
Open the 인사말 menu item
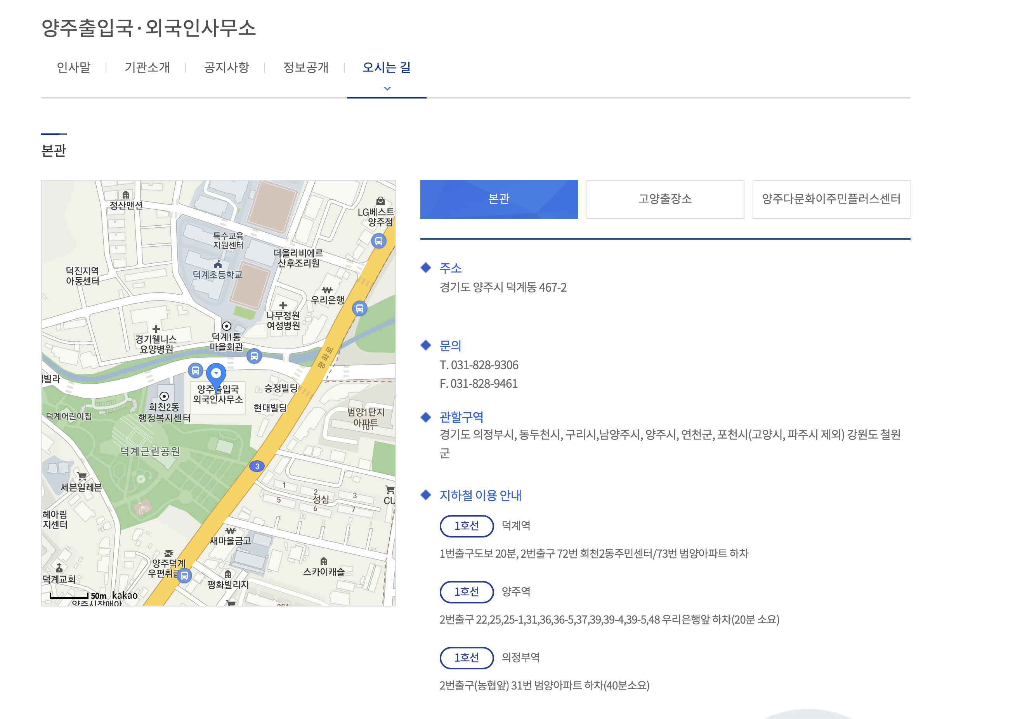pos(74,67)
